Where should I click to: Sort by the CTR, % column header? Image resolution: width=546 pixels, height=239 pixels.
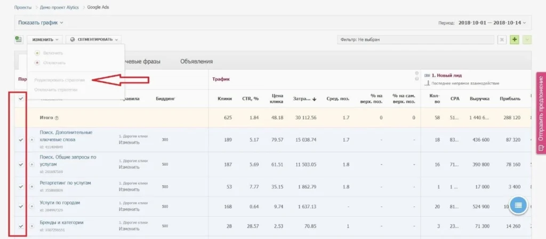(251, 98)
